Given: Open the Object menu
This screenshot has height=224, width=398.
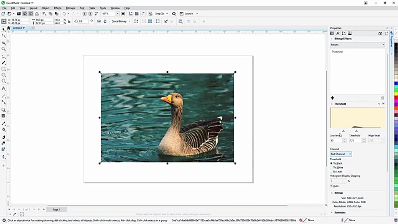Looking at the screenshot, I should pyautogui.click(x=45, y=8).
